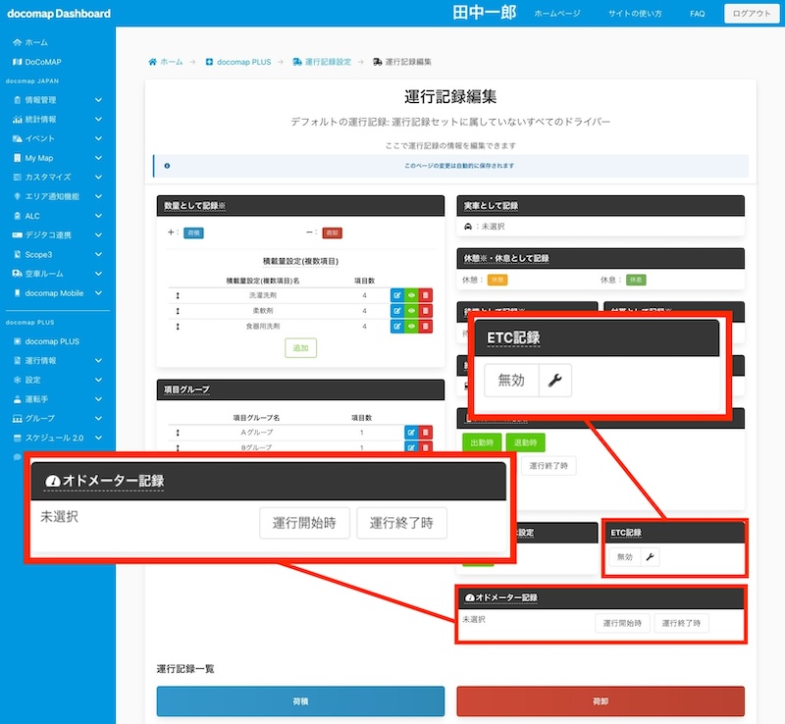The width and height of the screenshot is (785, 724).
Task: Toggle the 無効 ETC記録 status button
Action: pos(624,557)
